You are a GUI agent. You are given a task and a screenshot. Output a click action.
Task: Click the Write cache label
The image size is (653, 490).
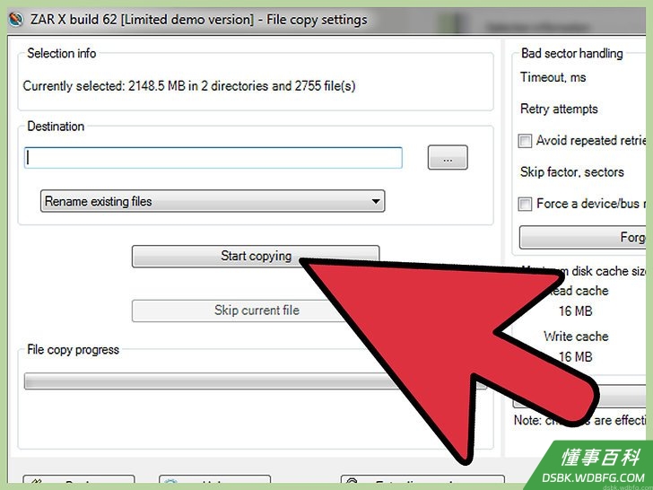(576, 337)
